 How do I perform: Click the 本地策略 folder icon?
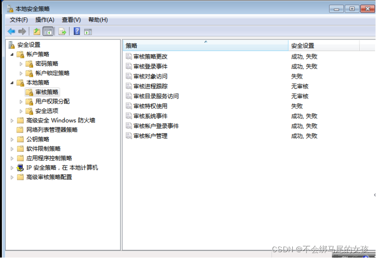(x=20, y=83)
